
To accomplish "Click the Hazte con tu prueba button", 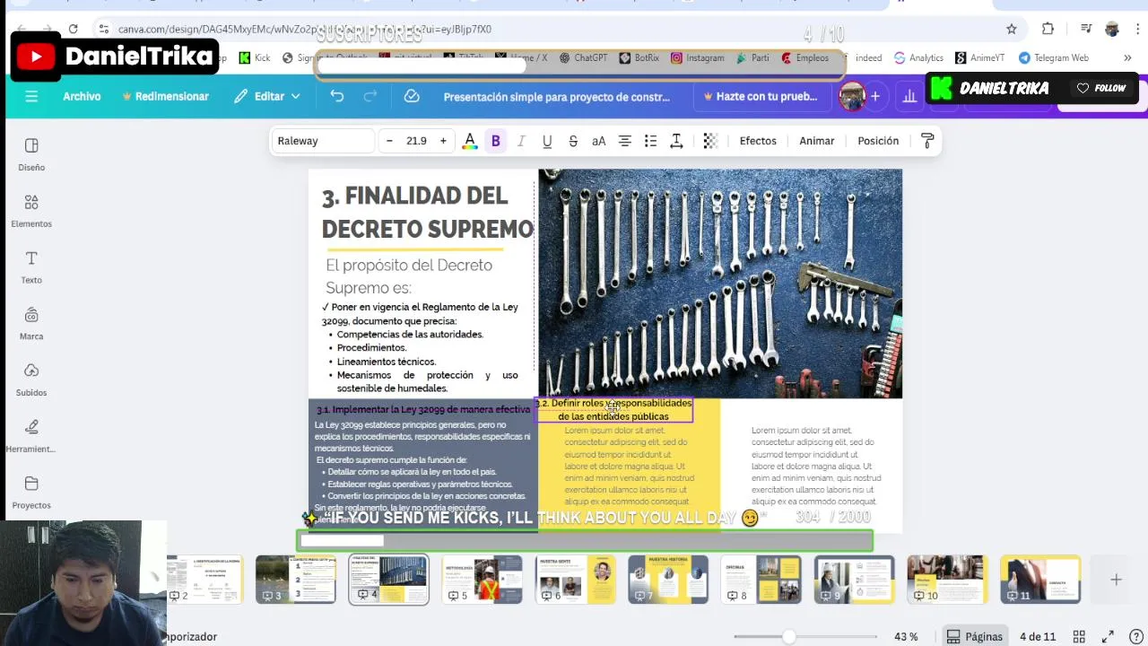I will [x=761, y=97].
